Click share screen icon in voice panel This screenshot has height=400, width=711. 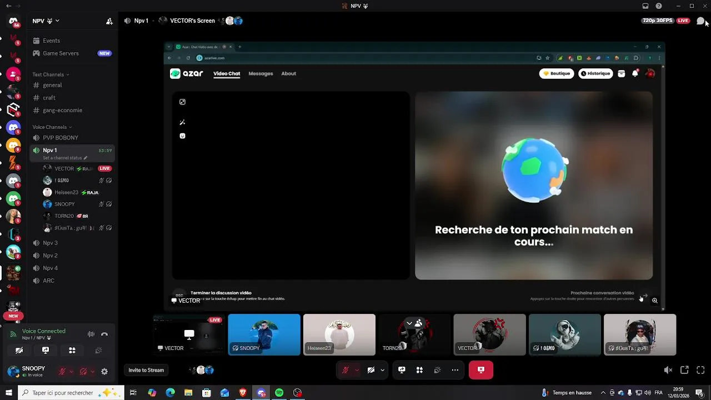(46, 351)
